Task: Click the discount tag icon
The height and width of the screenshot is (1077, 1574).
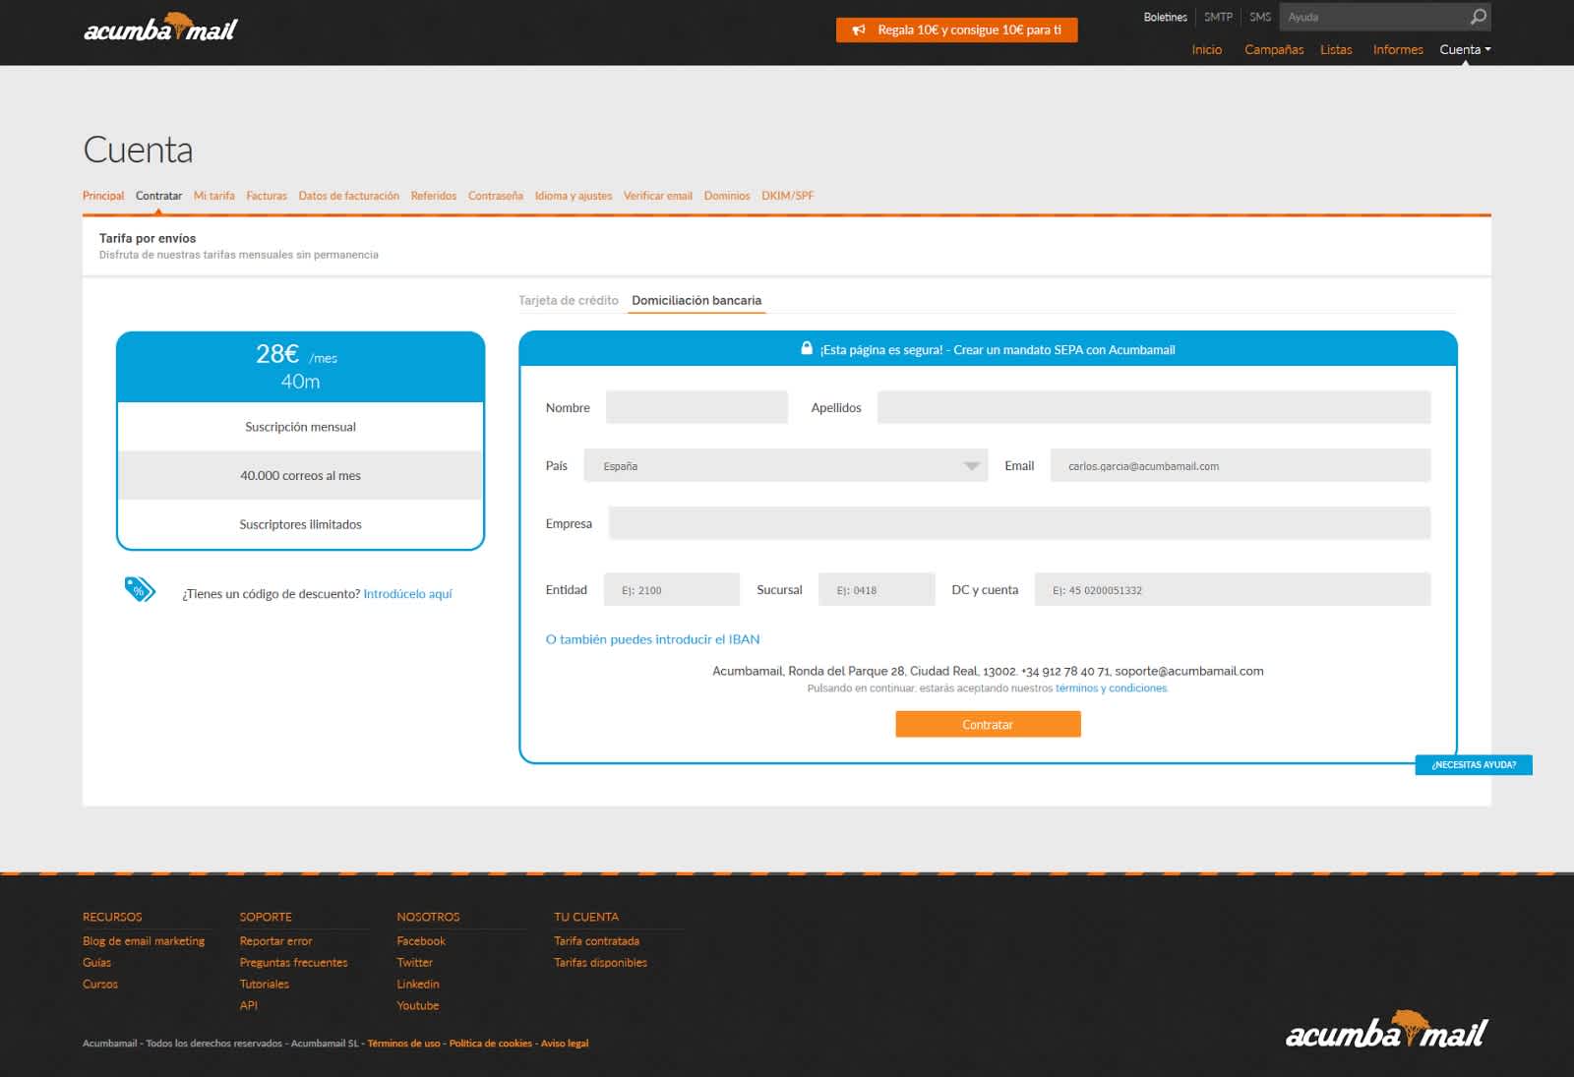Action: 139,589
